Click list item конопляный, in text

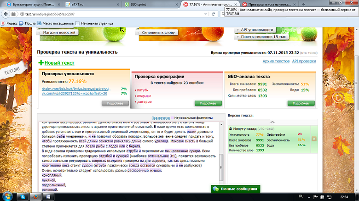pyautogui.click(x=52, y=175)
